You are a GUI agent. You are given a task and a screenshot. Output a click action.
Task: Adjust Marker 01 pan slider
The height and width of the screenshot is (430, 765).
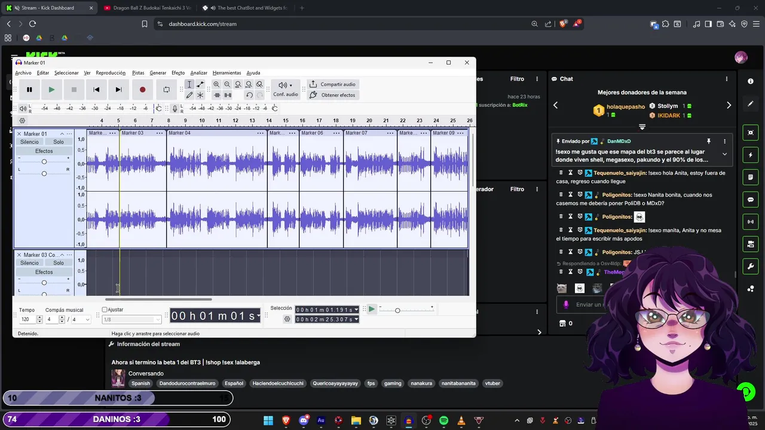pos(44,173)
